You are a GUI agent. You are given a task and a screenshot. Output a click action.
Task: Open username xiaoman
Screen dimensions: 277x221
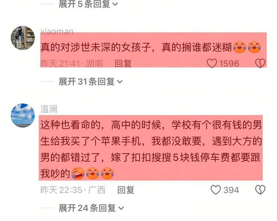click(x=57, y=32)
